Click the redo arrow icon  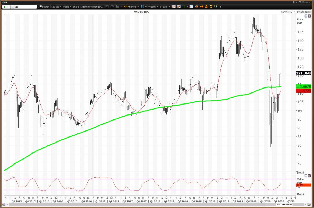click(112, 7)
